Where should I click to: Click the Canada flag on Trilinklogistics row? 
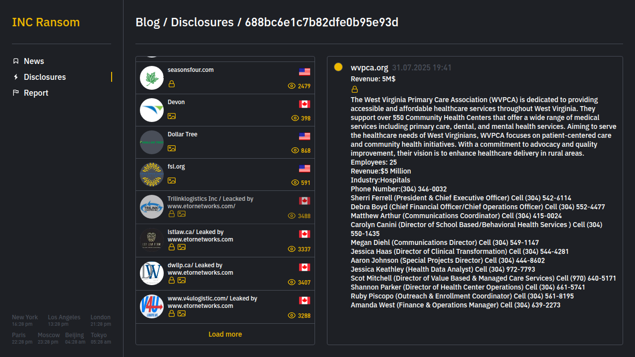[305, 201]
